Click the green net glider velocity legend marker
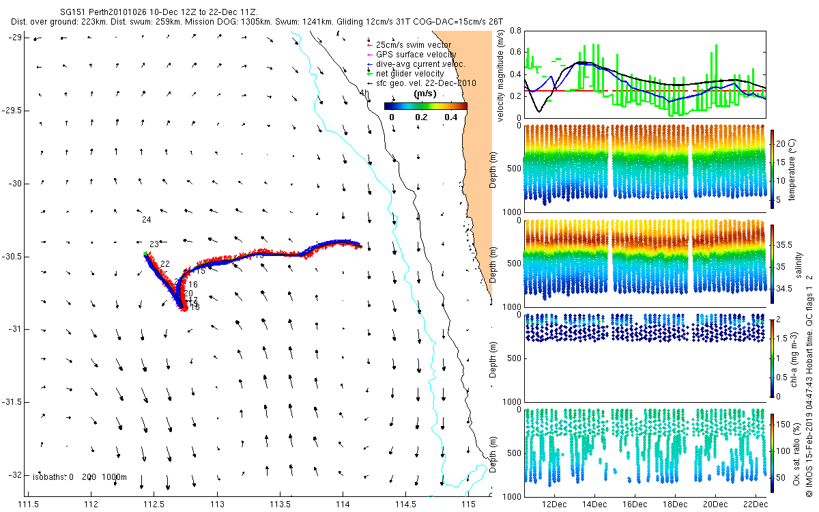This screenshot has height=512, width=819. coord(369,74)
